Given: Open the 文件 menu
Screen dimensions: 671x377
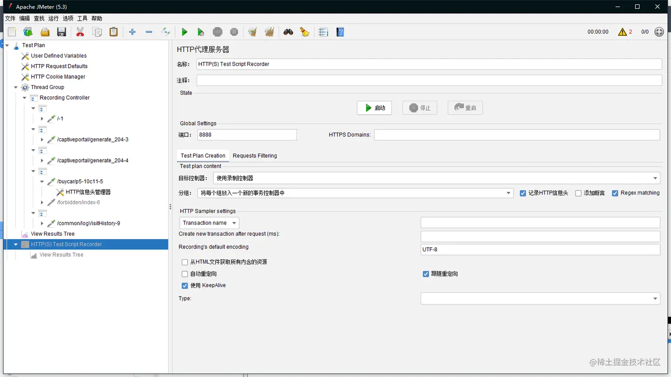Looking at the screenshot, I should point(10,18).
